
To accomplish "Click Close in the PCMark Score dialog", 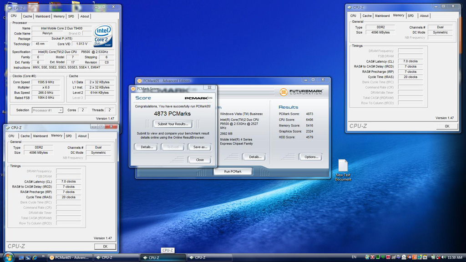I will coord(200,160).
